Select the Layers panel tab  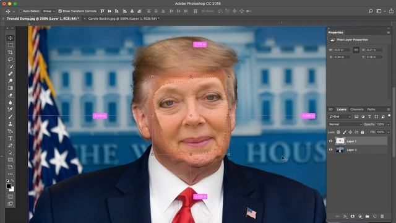342,109
